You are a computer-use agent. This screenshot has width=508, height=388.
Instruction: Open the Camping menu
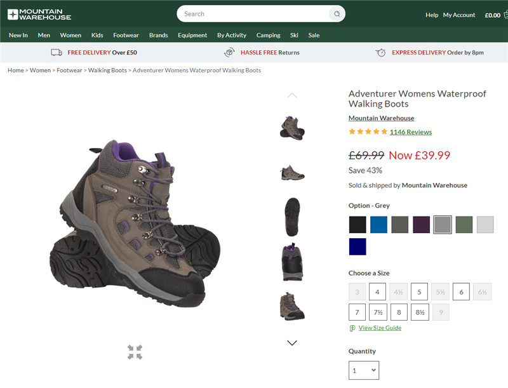(x=268, y=36)
